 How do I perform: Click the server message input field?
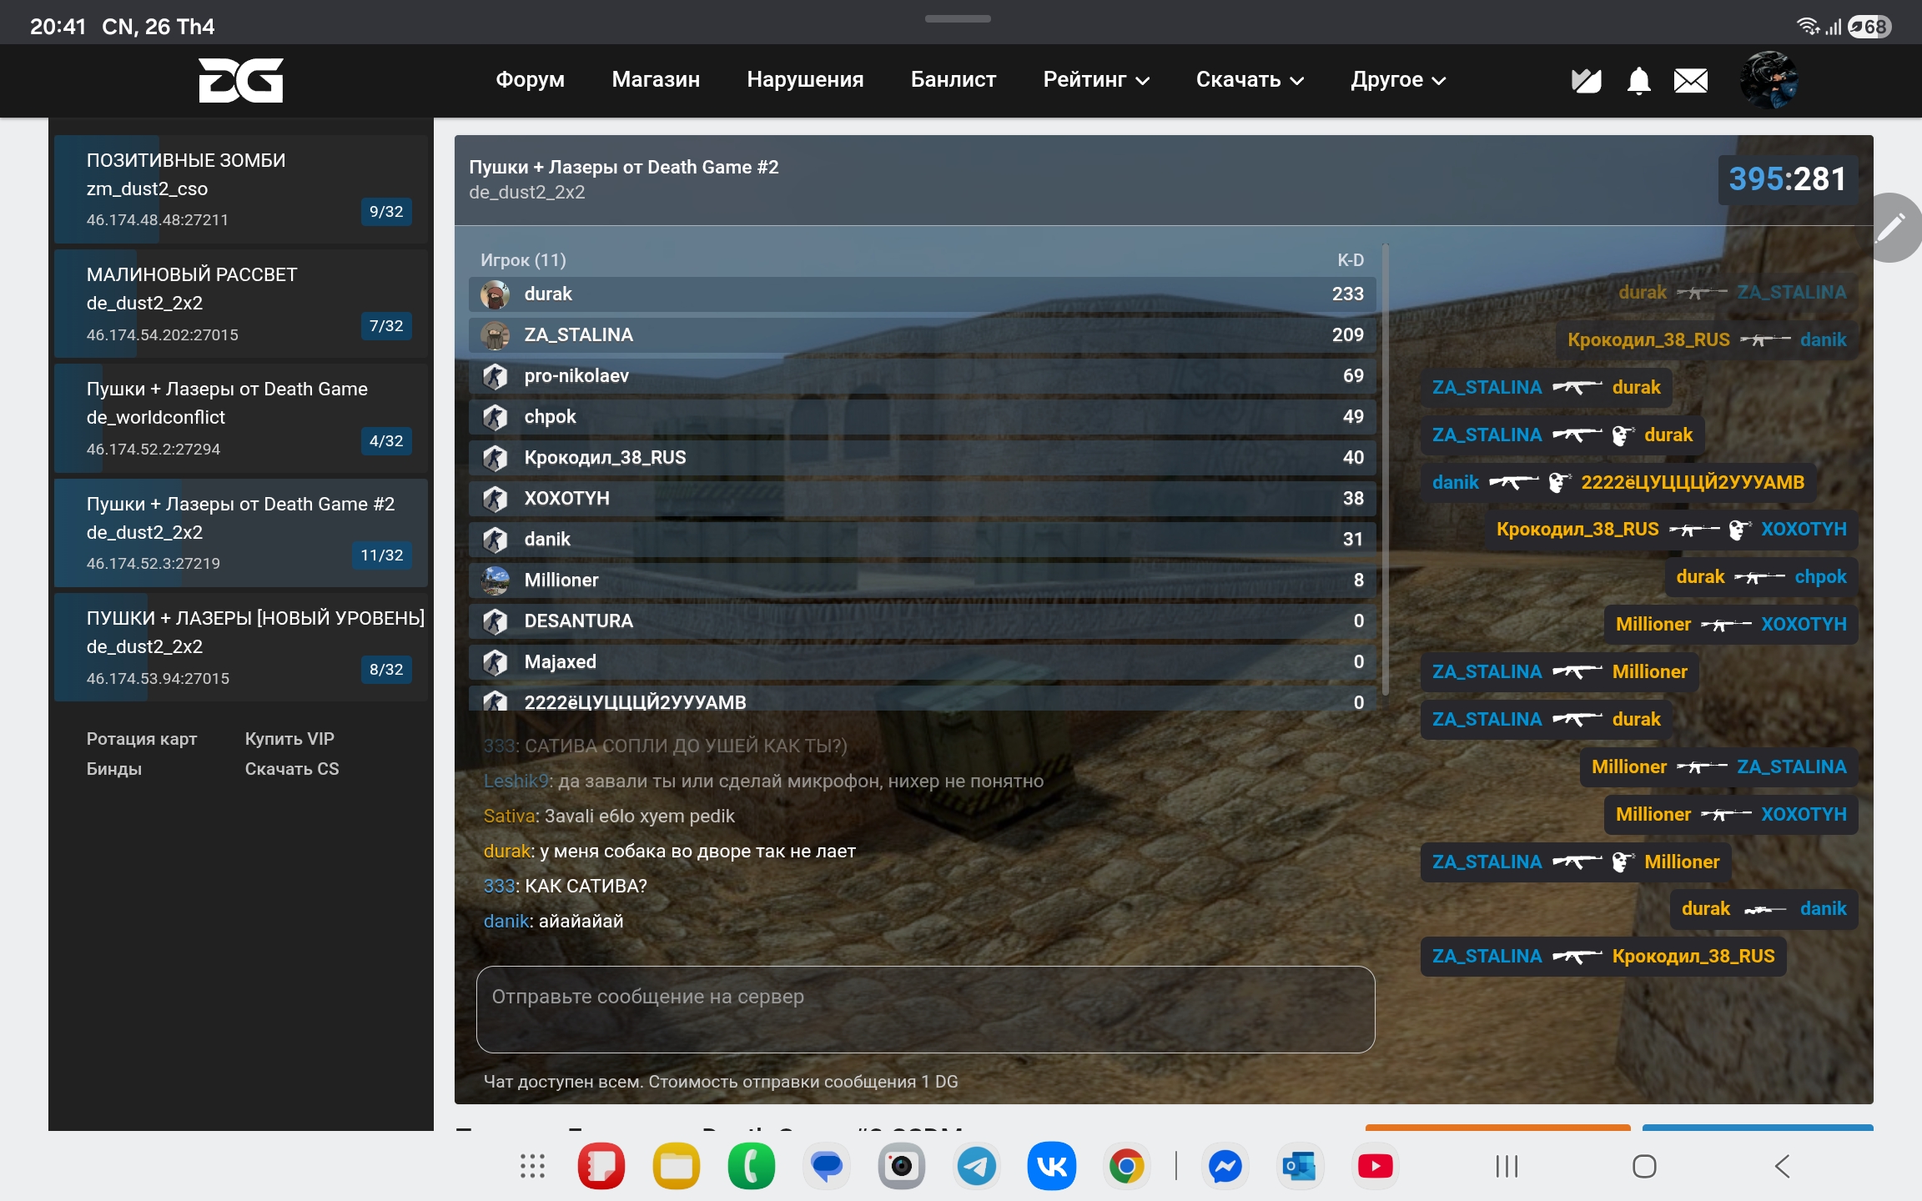click(x=924, y=1009)
